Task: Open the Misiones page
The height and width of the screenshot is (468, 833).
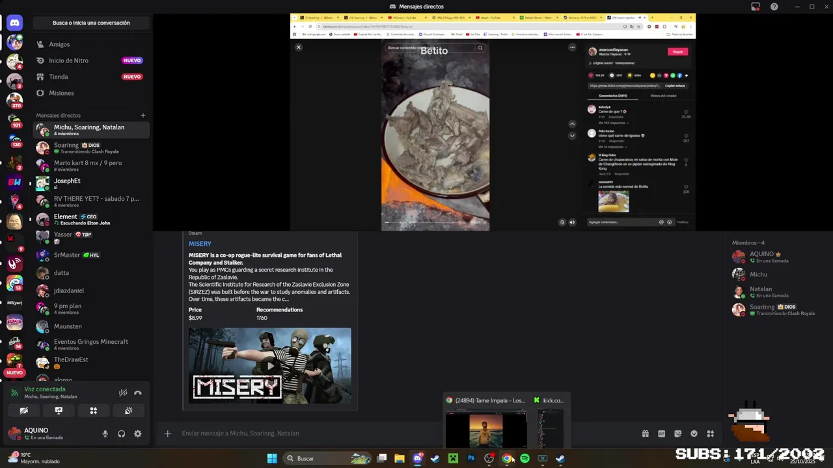Action: pos(91,93)
